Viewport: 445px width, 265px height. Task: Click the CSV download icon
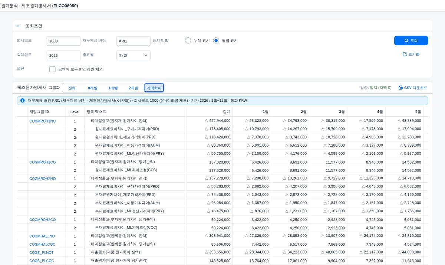click(400, 88)
